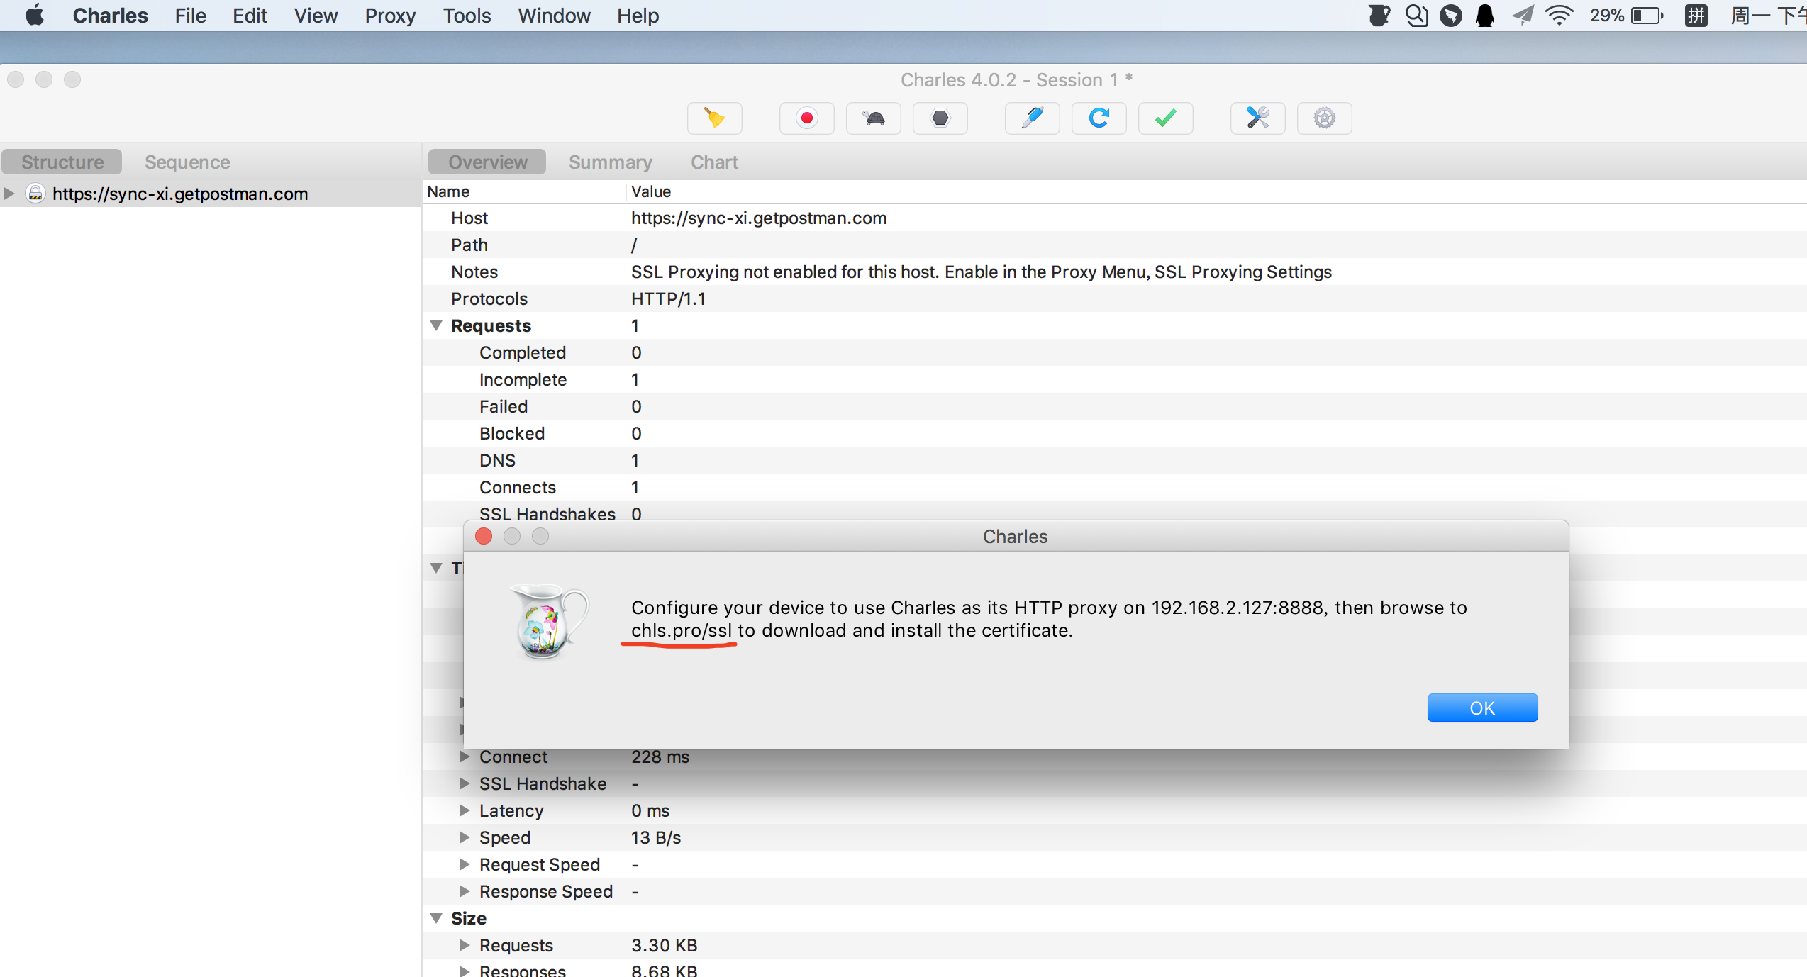Select the Chart tab
The height and width of the screenshot is (977, 1807).
tap(715, 162)
